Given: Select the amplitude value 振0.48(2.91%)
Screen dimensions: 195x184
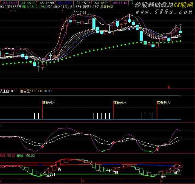Looking at the screenshot, I should 58,7.
